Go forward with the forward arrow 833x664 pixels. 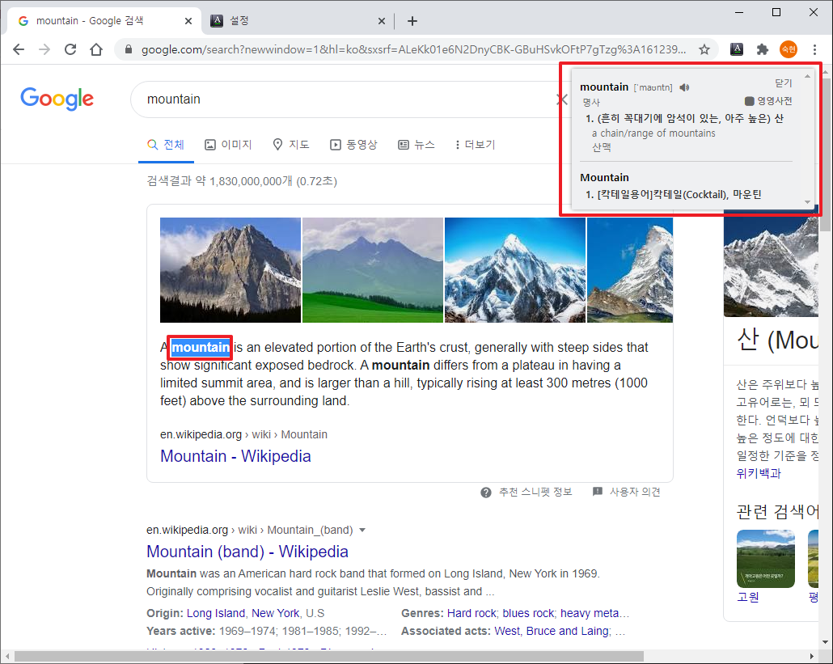tap(44, 49)
